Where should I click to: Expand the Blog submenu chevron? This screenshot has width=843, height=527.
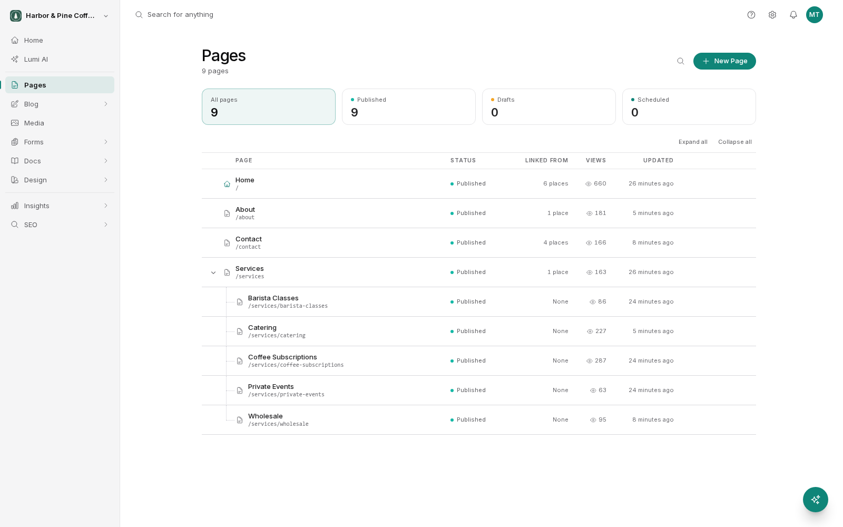coord(106,104)
